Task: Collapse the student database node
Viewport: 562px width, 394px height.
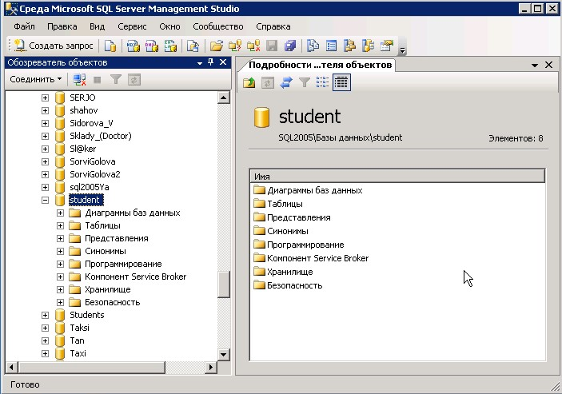Action: pyautogui.click(x=45, y=200)
